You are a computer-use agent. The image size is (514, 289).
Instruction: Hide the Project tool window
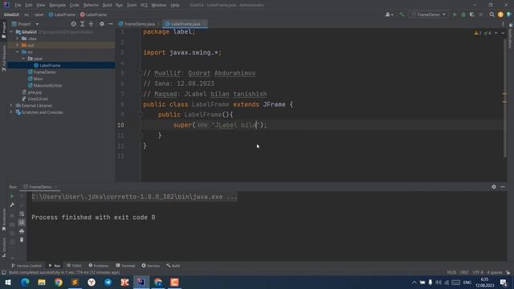pyautogui.click(x=111, y=24)
